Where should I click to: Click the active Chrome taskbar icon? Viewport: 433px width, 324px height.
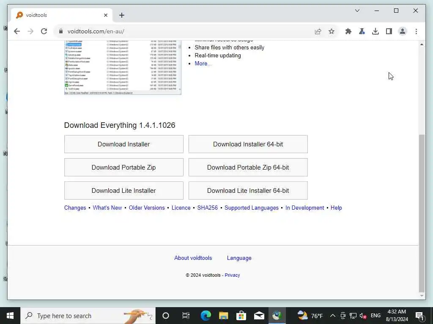point(277,316)
